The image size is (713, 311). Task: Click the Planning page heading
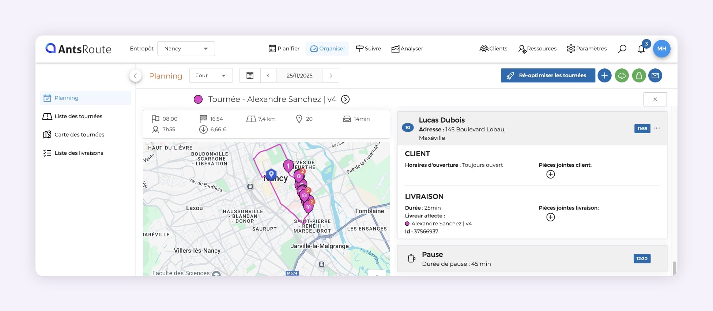coord(166,76)
